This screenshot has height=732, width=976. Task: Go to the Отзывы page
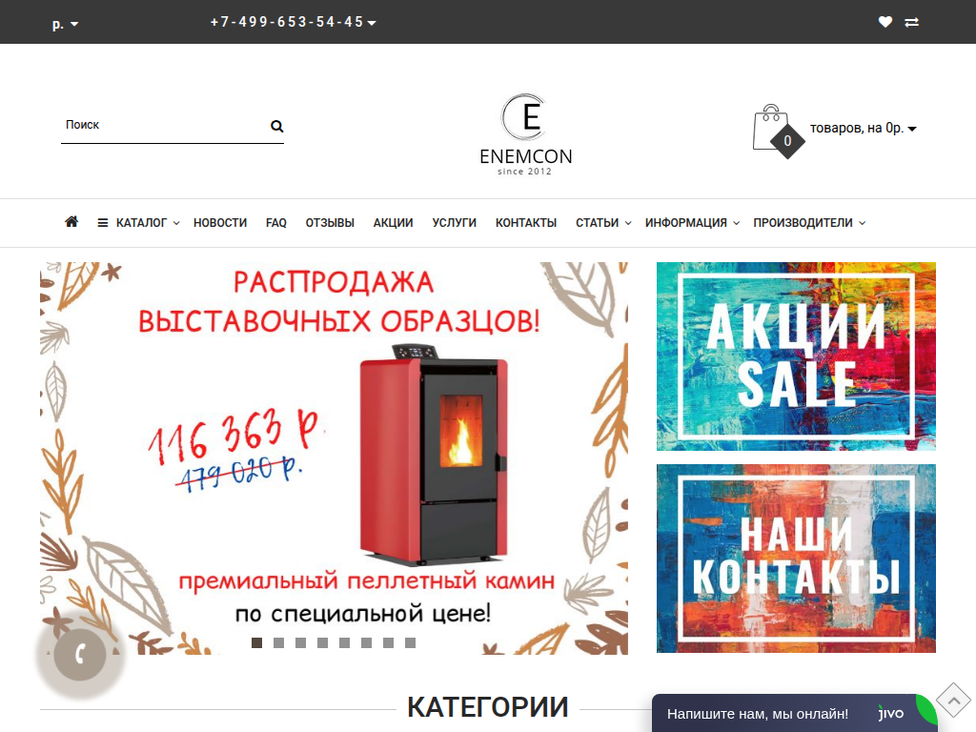[x=330, y=223]
